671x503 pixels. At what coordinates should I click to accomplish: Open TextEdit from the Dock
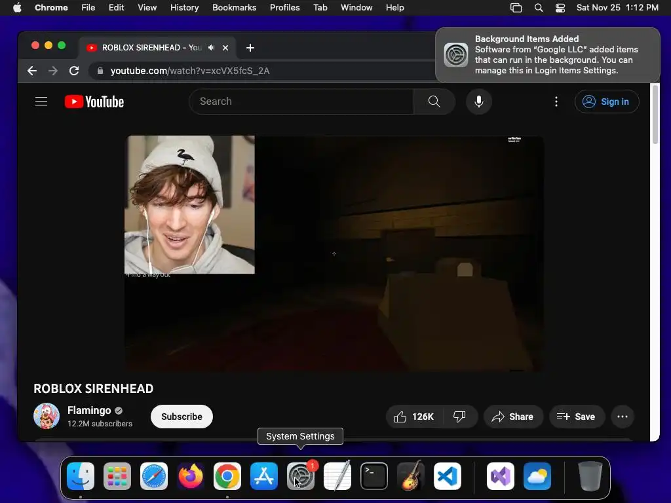click(337, 476)
